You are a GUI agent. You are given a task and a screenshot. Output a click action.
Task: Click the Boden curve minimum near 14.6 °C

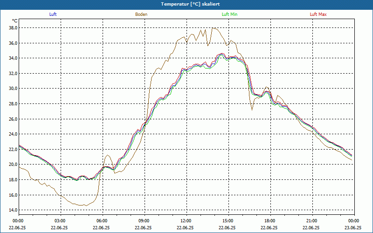tap(86, 206)
